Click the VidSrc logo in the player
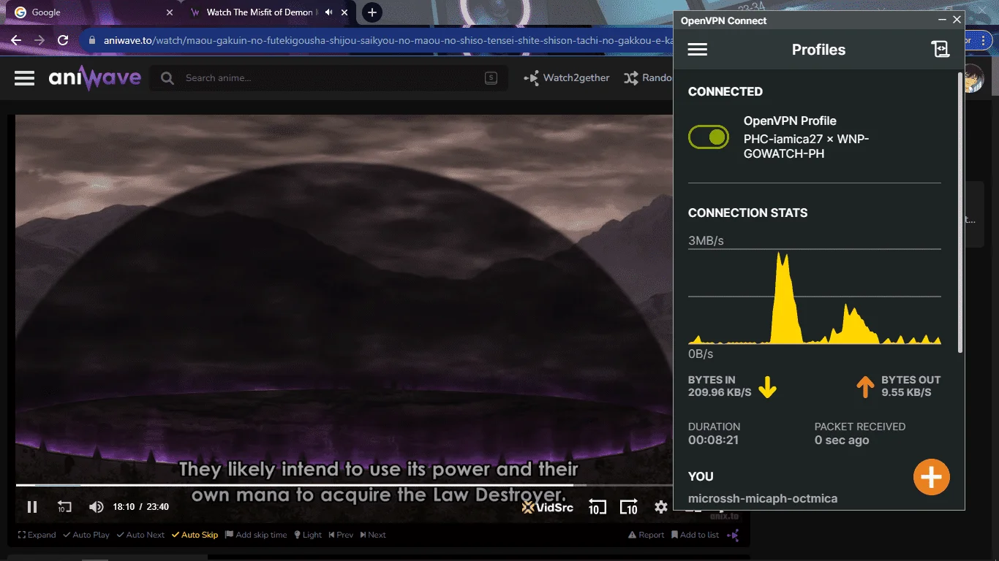Screen dimensions: 999x561 [x=548, y=507]
